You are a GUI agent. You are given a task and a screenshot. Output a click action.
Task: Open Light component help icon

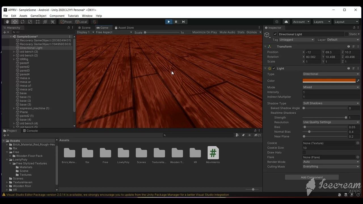click(349, 68)
